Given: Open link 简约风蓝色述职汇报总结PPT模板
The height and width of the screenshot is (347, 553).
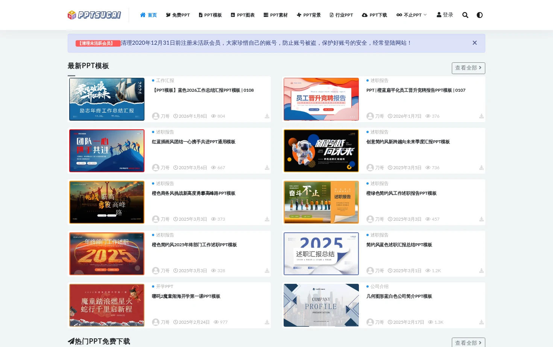Looking at the screenshot, I should [399, 245].
